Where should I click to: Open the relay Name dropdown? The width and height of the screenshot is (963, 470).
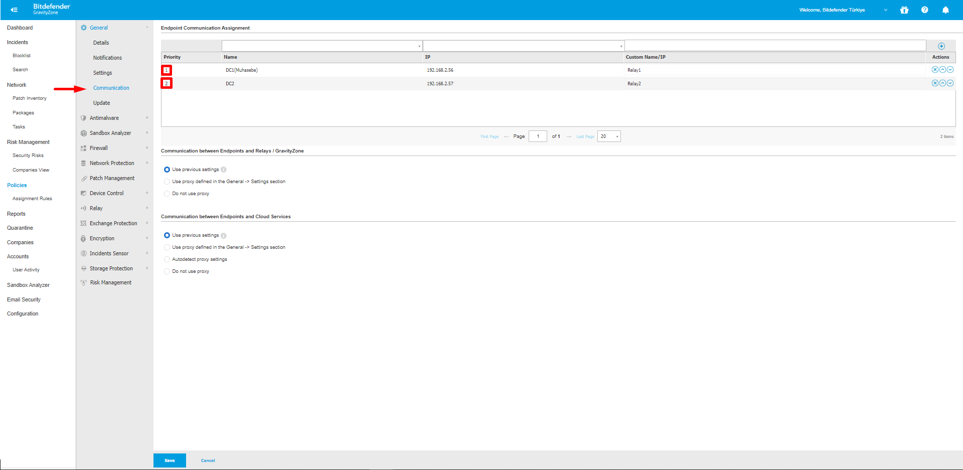point(322,46)
